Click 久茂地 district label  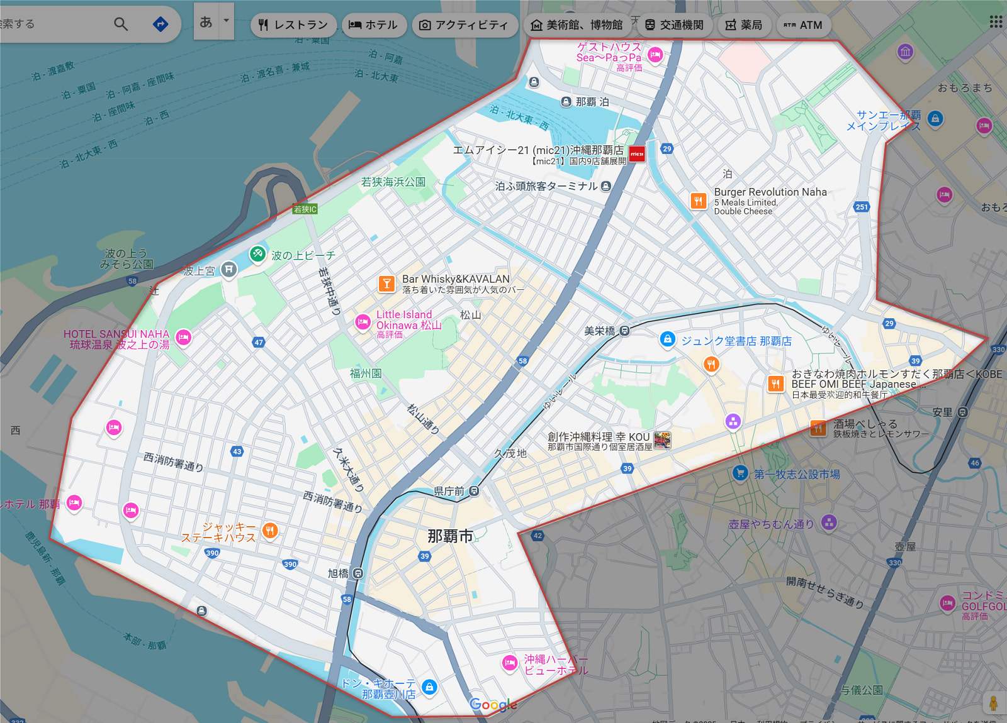point(510,453)
